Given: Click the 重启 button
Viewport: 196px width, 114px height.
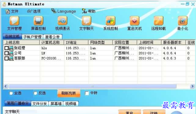Looking at the screenshot, I should coord(129,112).
